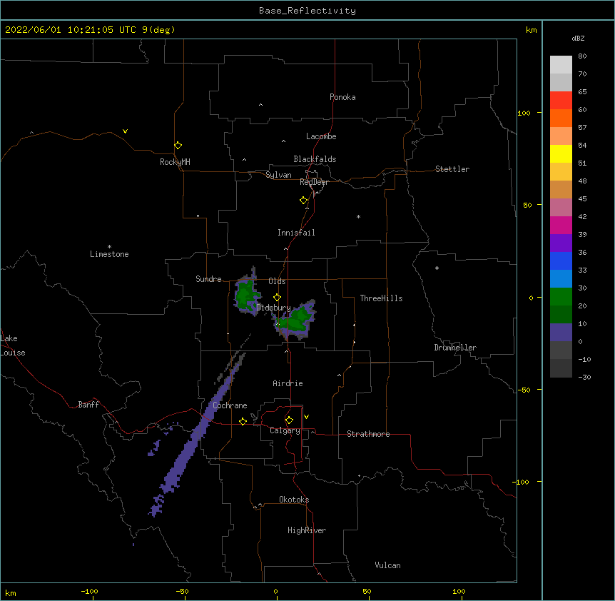Click the RockyMH label
The width and height of the screenshot is (615, 601).
tap(175, 162)
